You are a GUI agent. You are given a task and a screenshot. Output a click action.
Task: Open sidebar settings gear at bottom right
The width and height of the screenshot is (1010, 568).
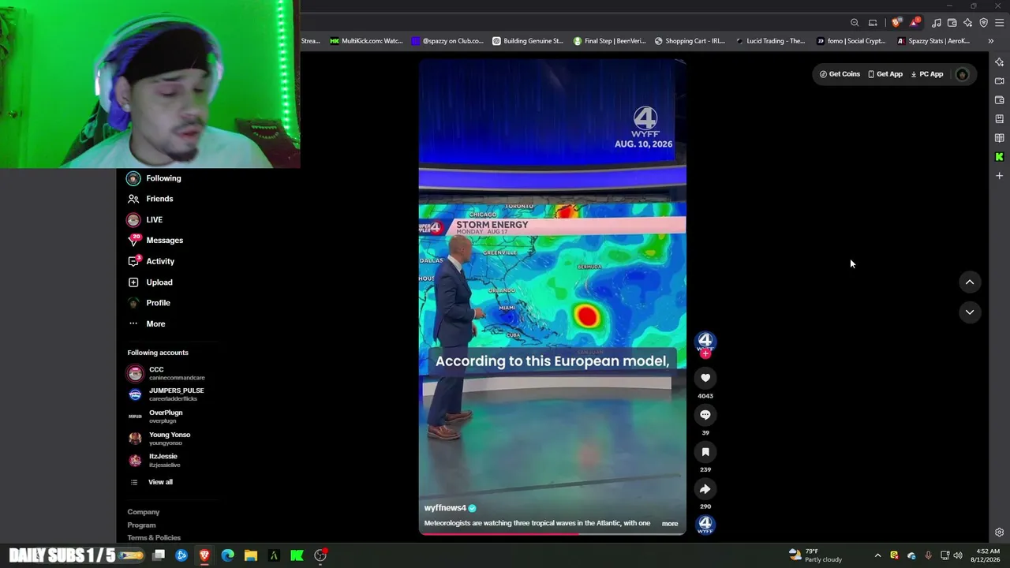pos(999,532)
